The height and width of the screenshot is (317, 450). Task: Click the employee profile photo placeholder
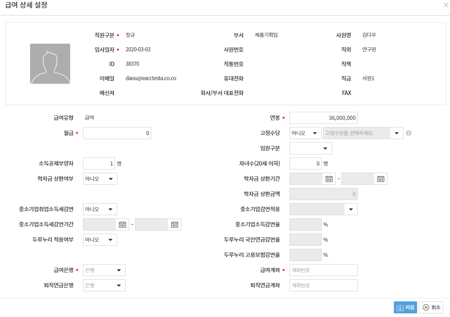tap(50, 64)
